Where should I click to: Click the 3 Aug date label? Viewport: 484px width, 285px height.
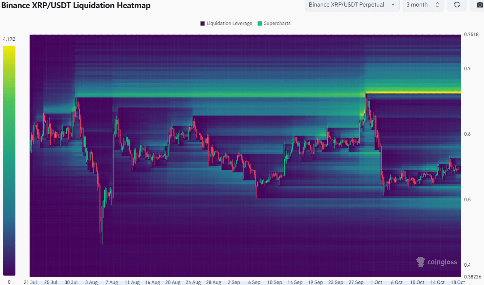(x=92, y=282)
